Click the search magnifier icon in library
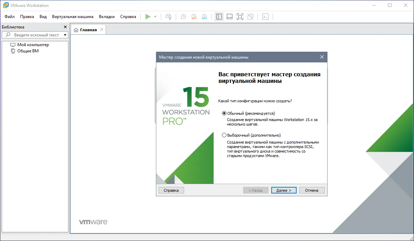Viewport: 414px width, 241px height. pos(8,35)
